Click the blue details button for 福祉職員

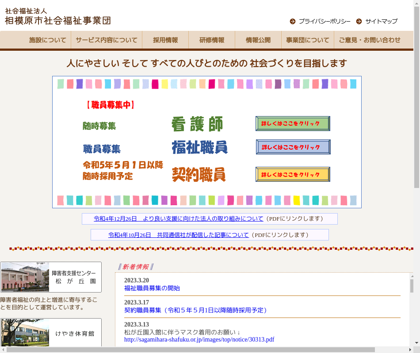click(x=293, y=147)
